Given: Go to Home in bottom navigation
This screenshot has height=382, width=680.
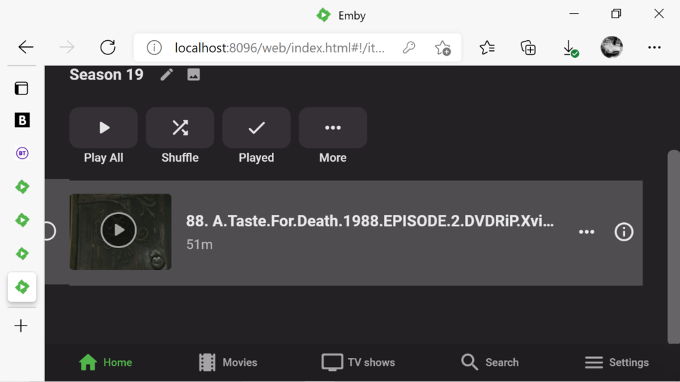Looking at the screenshot, I should tap(105, 362).
